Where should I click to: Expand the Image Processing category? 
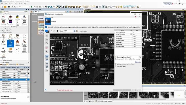coord(1,29)
